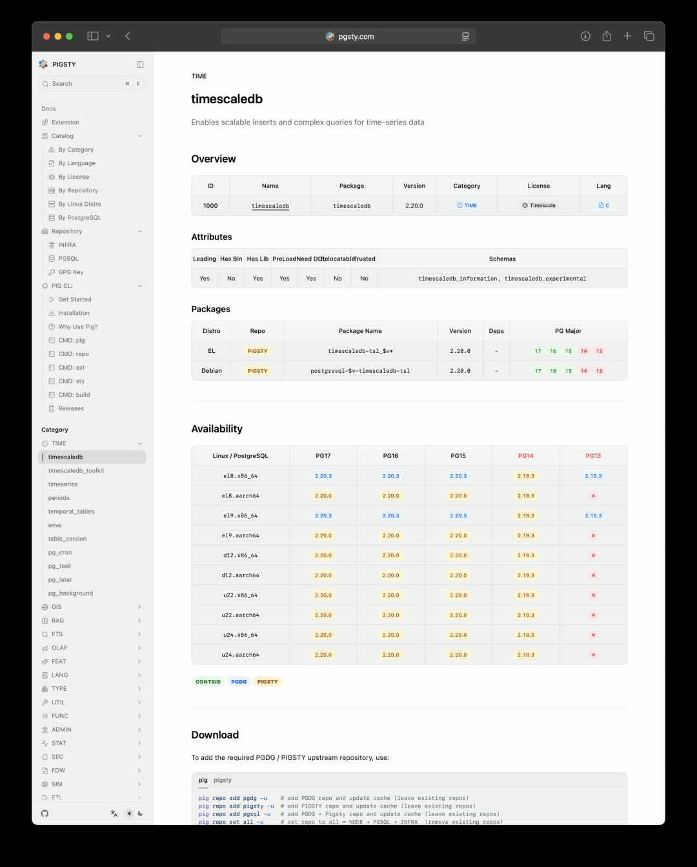Enable light mode sun toggle
Image resolution: width=697 pixels, height=867 pixels.
(x=129, y=813)
